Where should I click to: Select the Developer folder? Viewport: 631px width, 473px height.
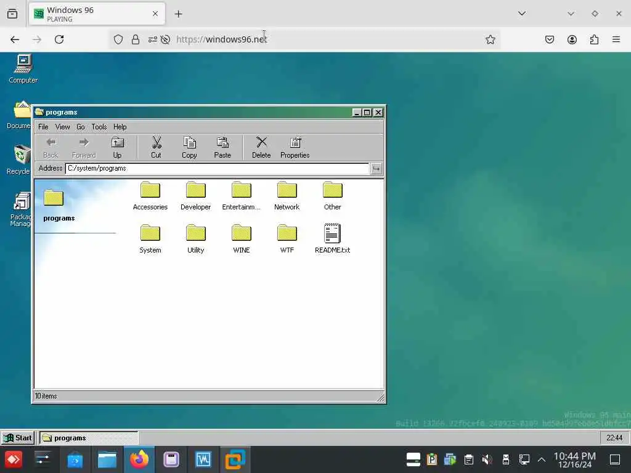(195, 196)
